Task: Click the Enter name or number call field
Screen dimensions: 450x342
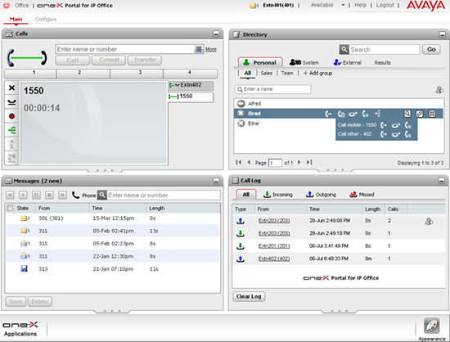Action: click(x=125, y=49)
